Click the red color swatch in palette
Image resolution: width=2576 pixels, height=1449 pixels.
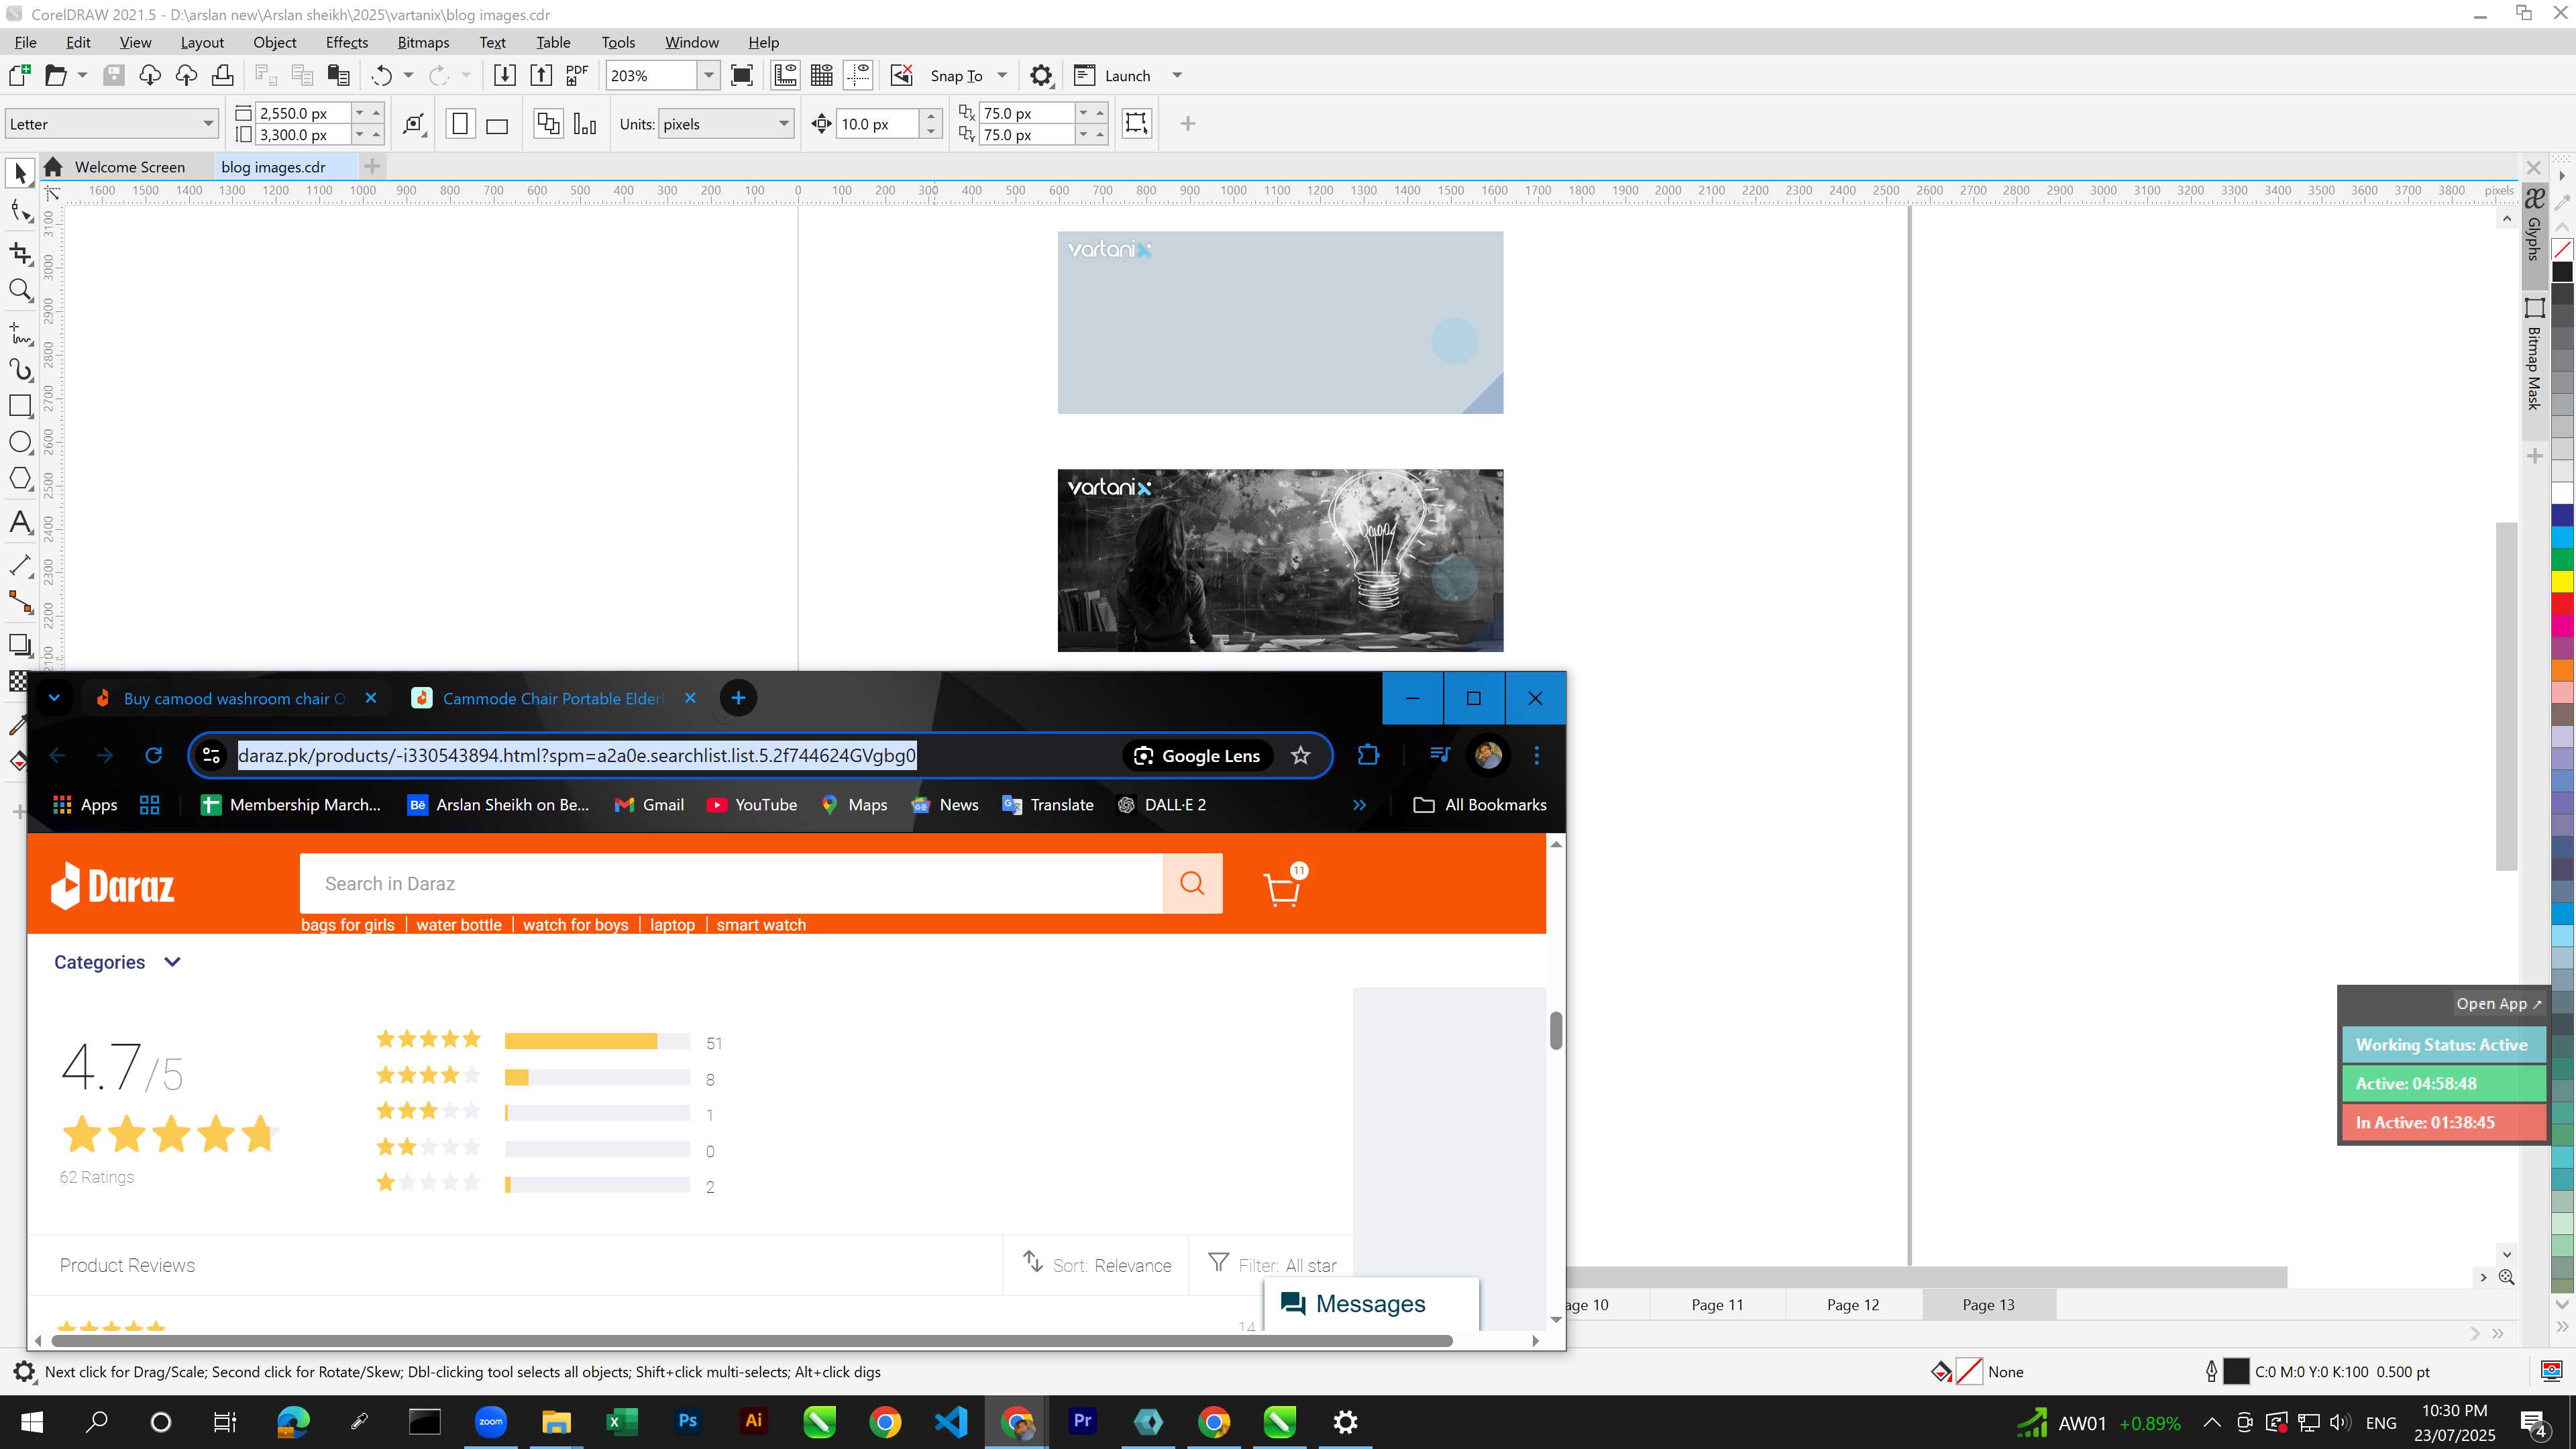click(2562, 604)
